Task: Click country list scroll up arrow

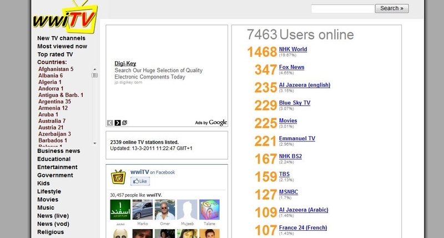Action: [x=94, y=69]
